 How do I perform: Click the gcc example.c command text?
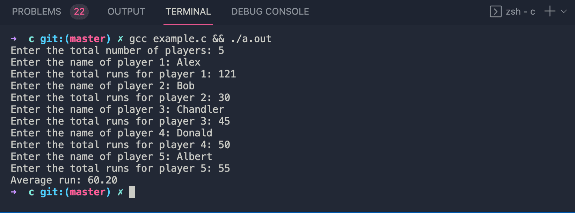click(168, 39)
